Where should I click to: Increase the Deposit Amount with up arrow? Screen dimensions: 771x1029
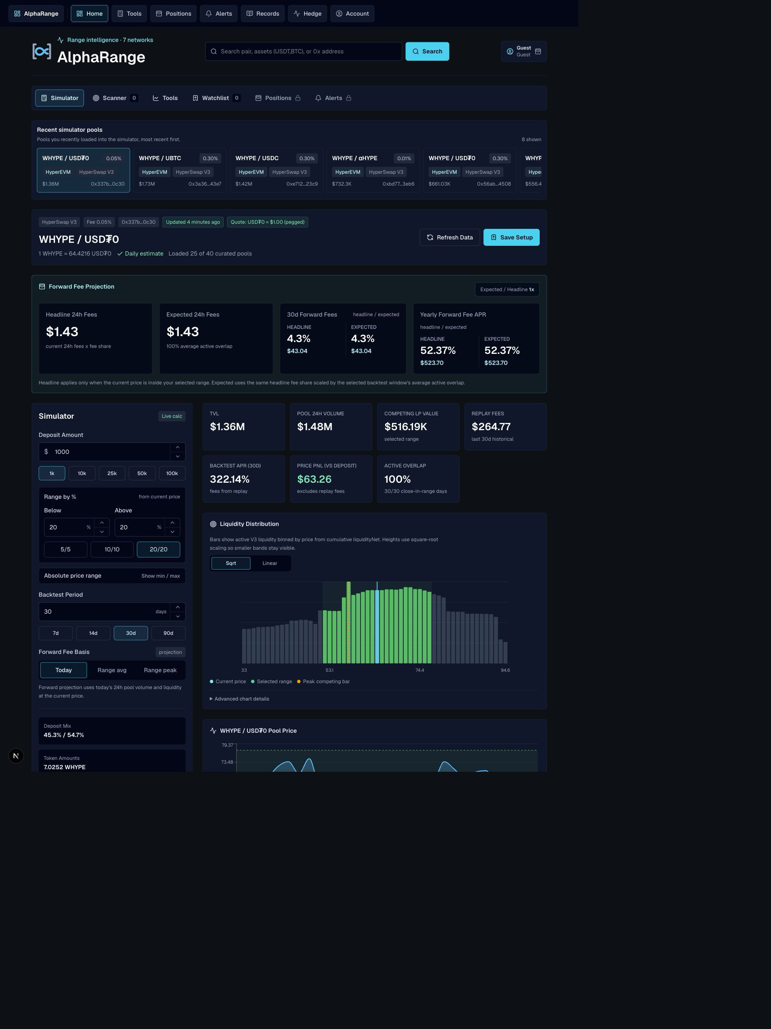point(177,447)
